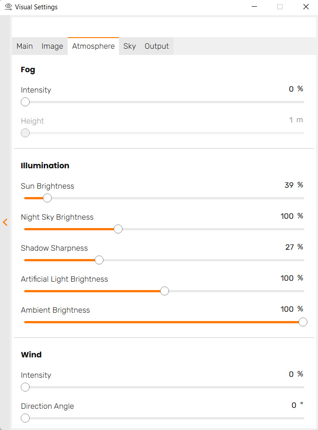Click the Fog Intensity 0 % value
This screenshot has height=430, width=318.
[x=296, y=89]
